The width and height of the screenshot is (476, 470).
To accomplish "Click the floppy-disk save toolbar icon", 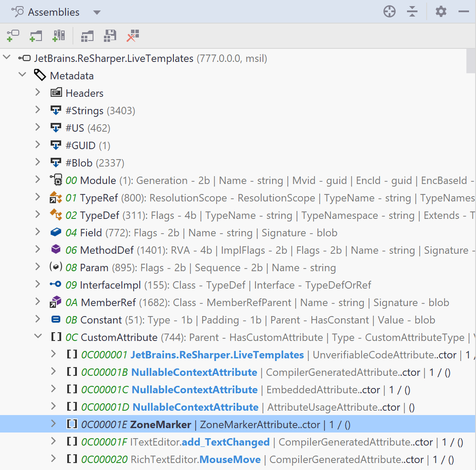I will coord(110,36).
